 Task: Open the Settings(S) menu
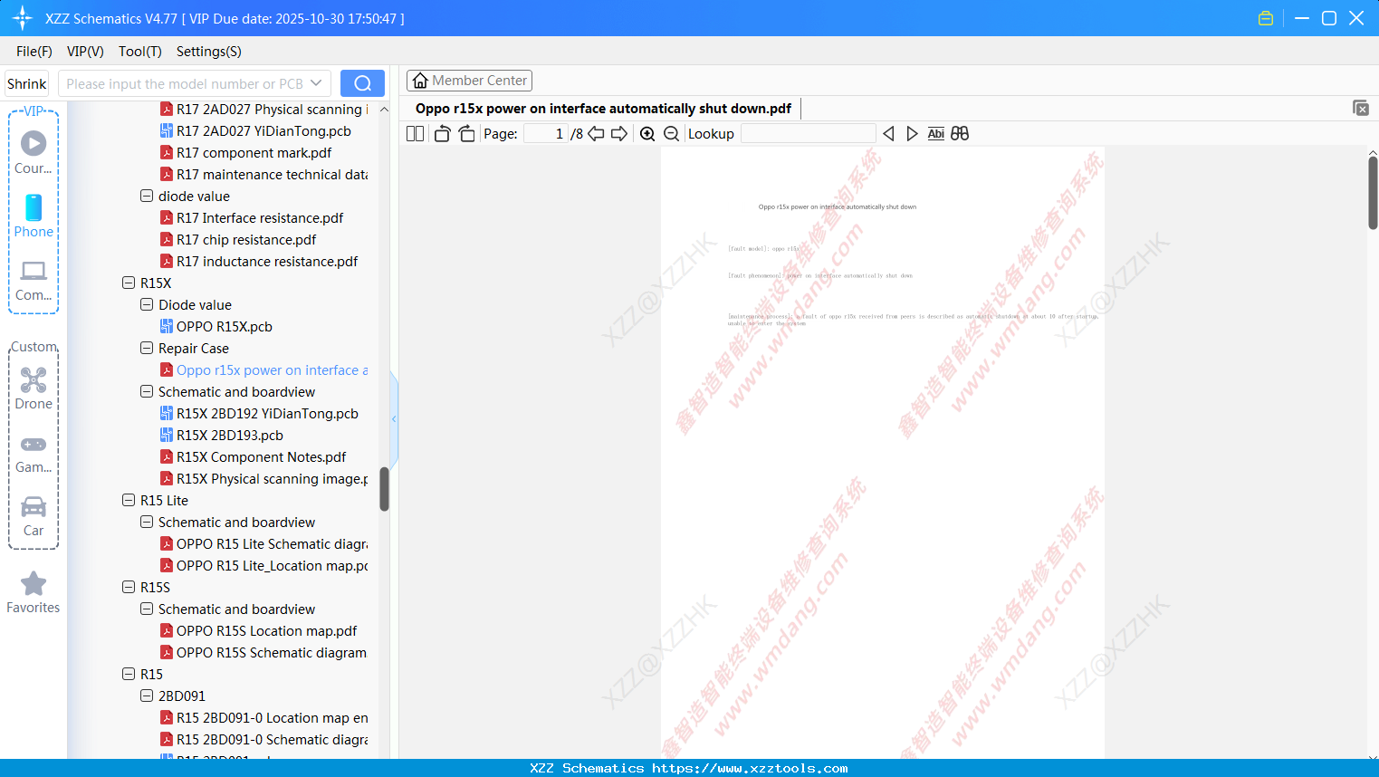click(x=209, y=52)
